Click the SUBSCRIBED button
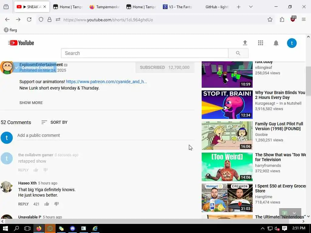Viewport: 311px width, 233px height. tap(165, 67)
